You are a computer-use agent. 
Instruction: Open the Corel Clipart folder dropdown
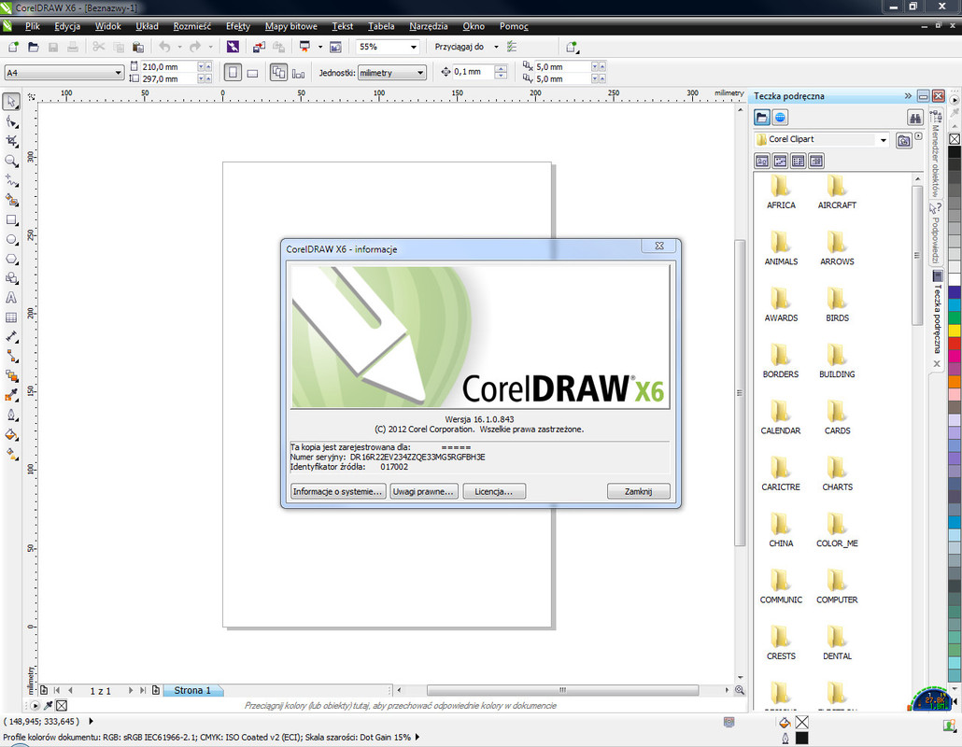884,140
